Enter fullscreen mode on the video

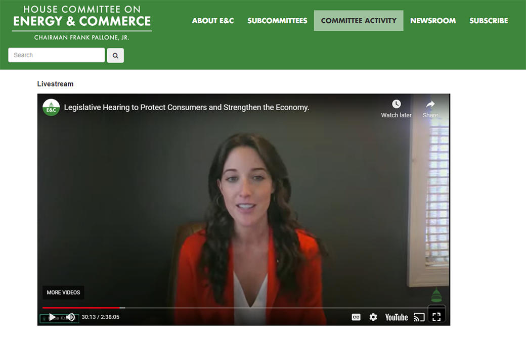[x=436, y=317]
